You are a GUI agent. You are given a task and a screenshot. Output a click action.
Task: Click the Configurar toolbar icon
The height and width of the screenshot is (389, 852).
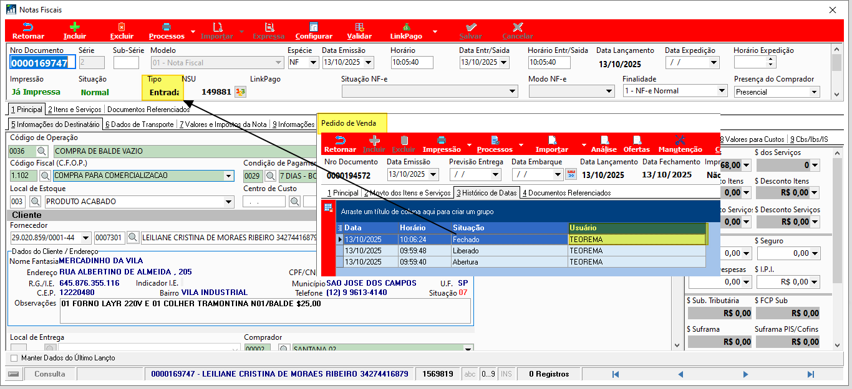point(314,27)
